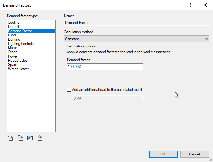
Task: Click the Name text field
Action: coord(136,23)
